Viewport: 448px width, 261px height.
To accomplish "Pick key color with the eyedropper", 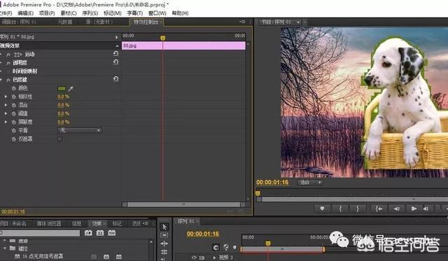I will pos(71,89).
